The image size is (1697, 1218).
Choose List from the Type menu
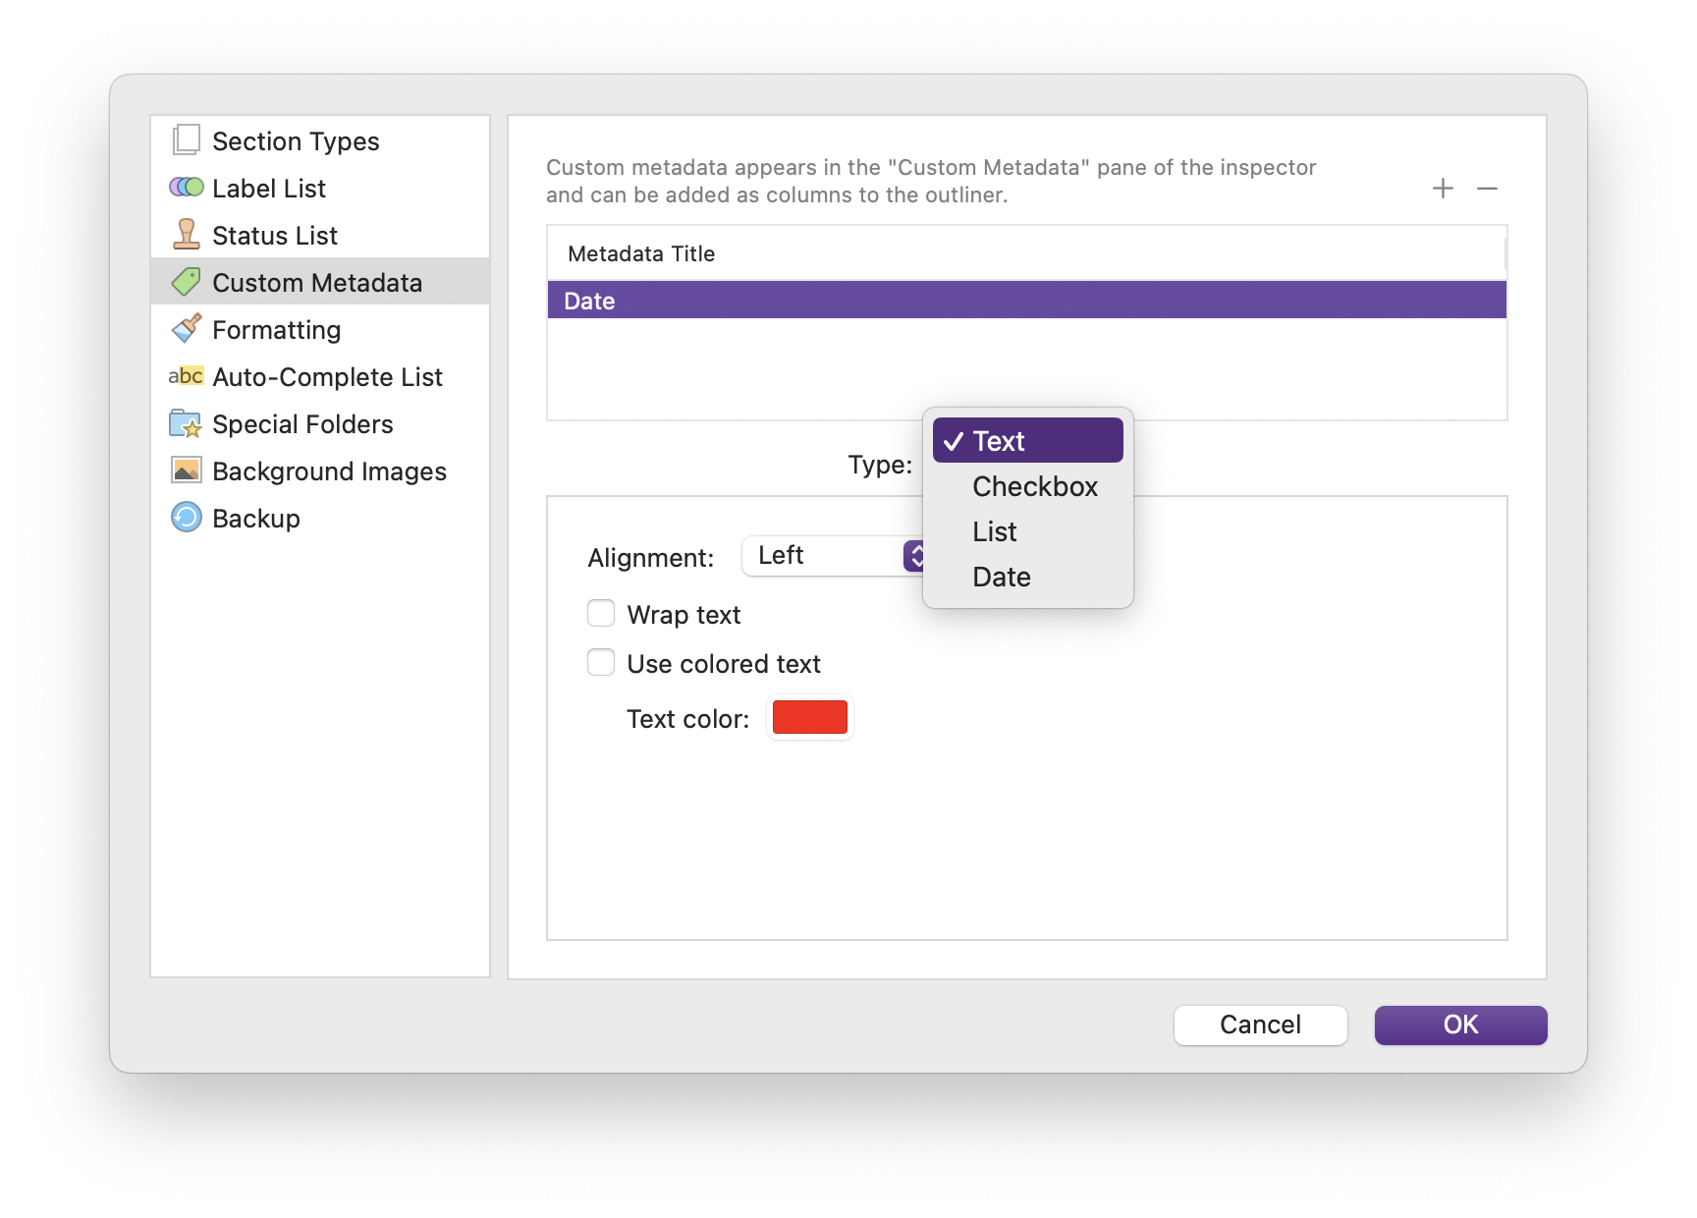[x=995, y=532]
